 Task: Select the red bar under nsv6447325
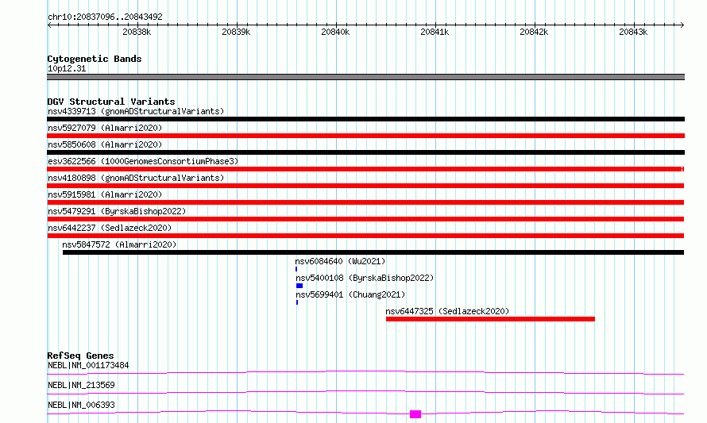click(491, 319)
